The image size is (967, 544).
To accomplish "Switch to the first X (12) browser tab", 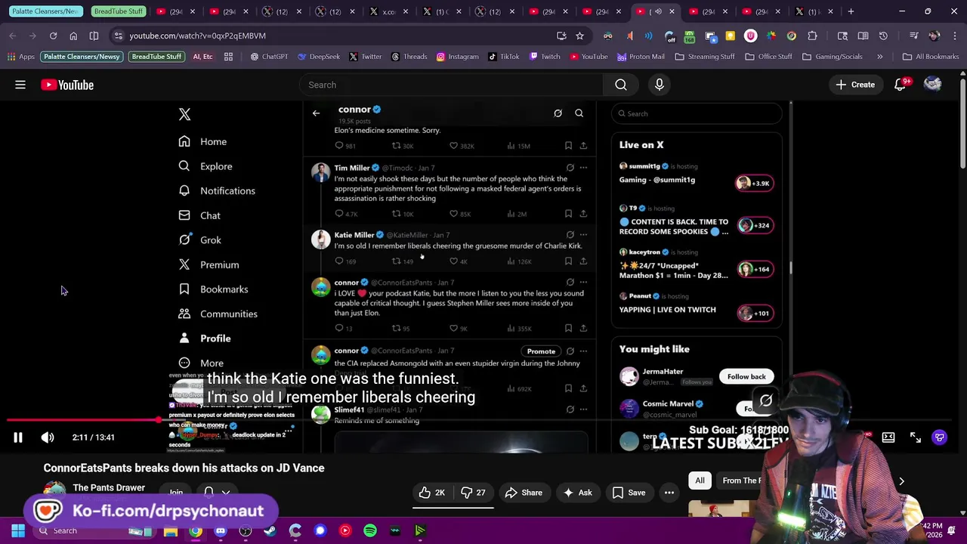I will tap(281, 11).
